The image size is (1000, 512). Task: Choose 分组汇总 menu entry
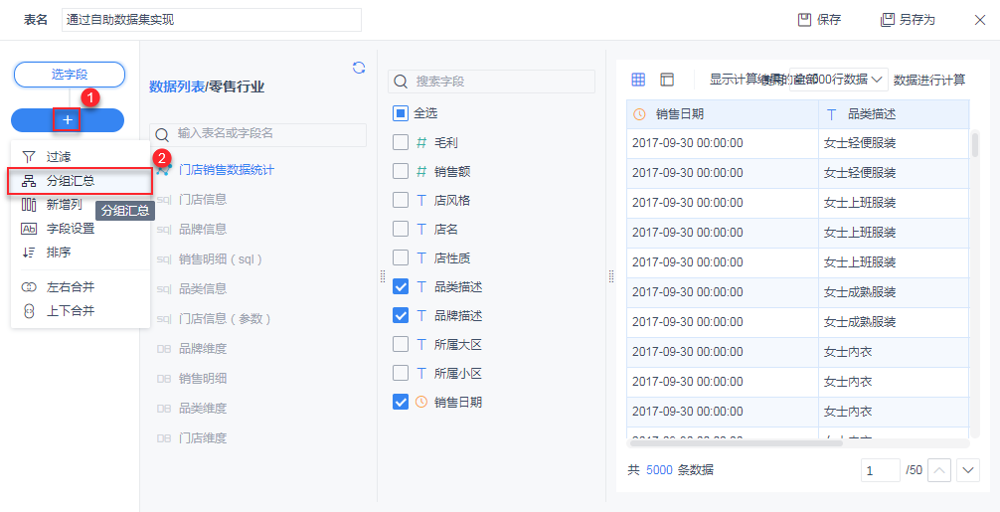pos(81,181)
